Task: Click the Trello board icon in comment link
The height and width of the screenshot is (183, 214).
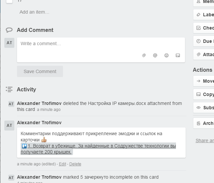Action: pyautogui.click(x=24, y=146)
